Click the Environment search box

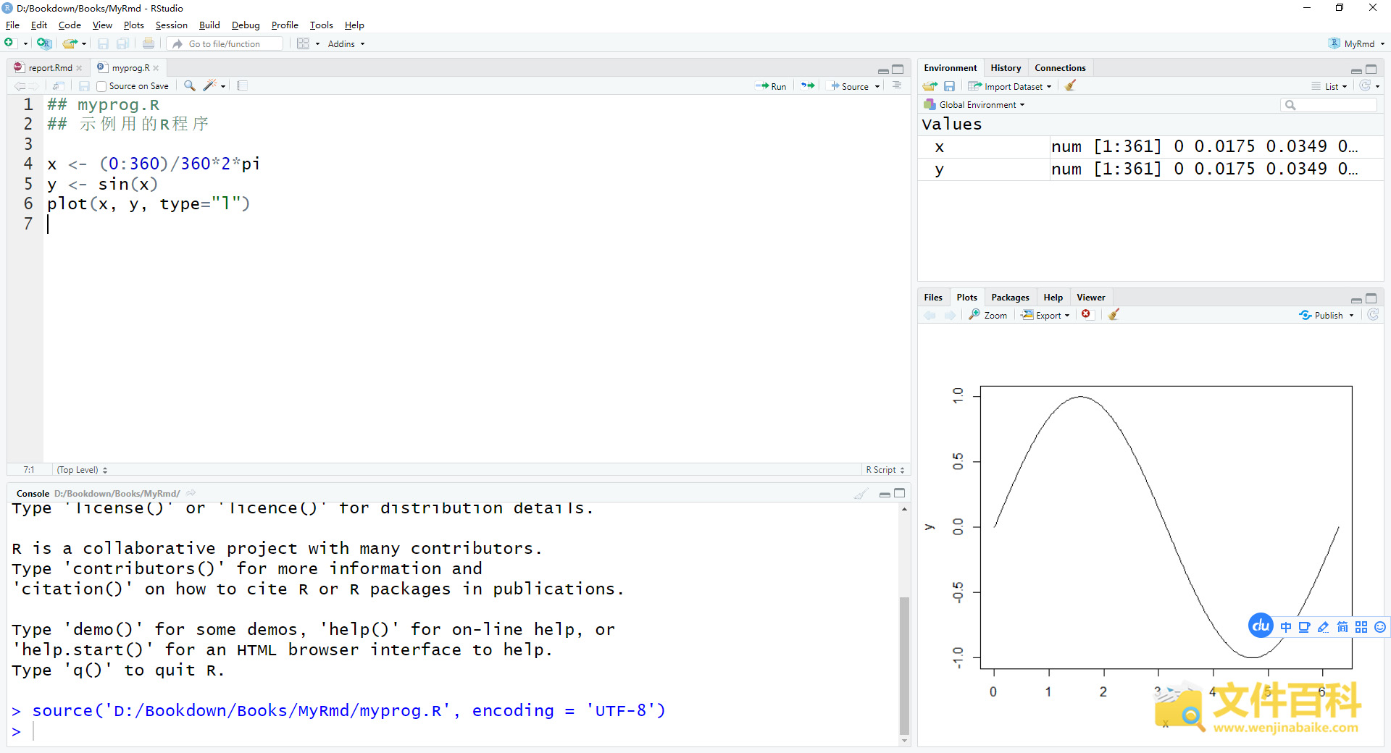pos(1329,105)
